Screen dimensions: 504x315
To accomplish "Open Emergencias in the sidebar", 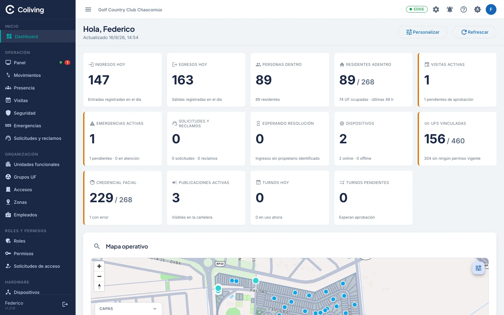I will click(x=38, y=126).
